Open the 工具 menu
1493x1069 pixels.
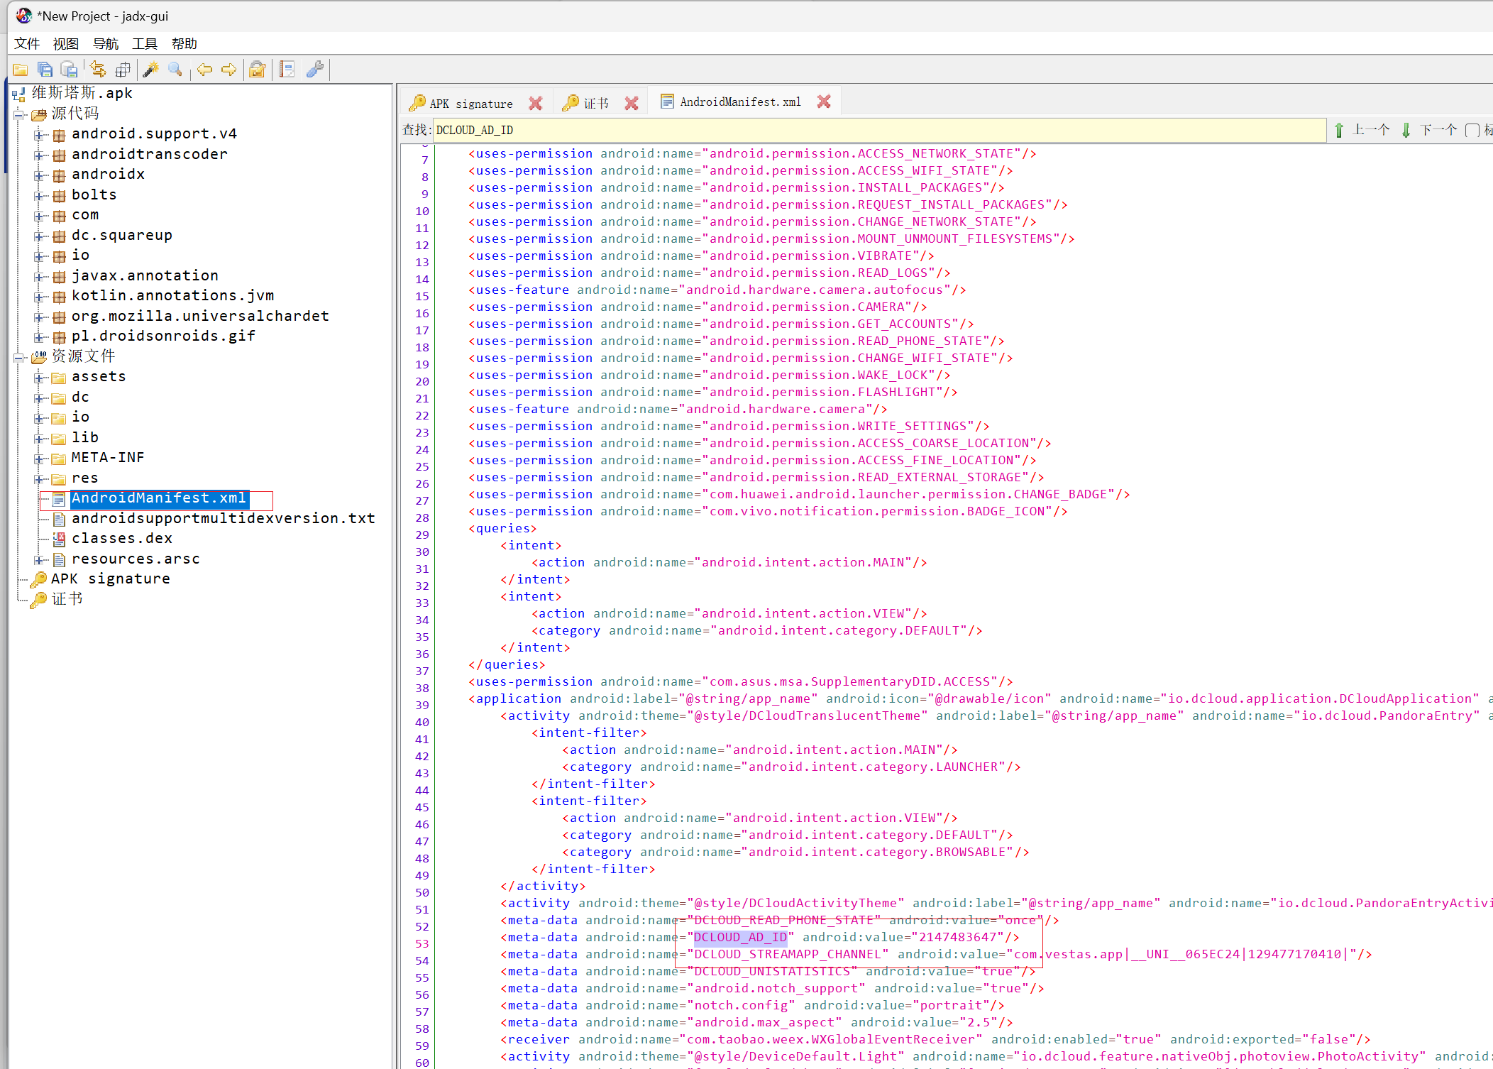tap(145, 44)
